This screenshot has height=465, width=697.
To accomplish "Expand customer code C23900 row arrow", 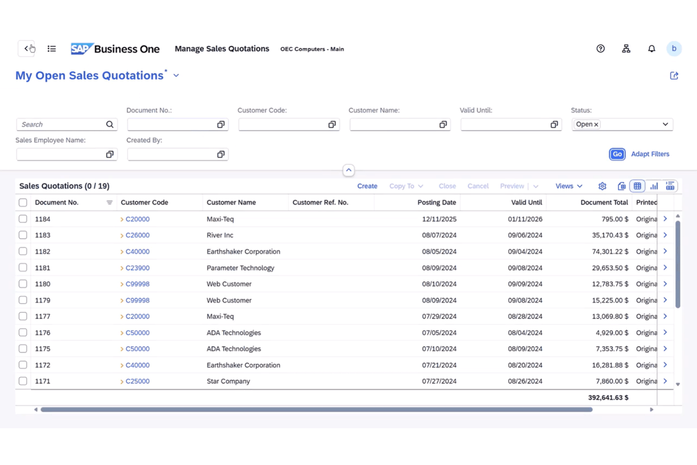I will 122,268.
